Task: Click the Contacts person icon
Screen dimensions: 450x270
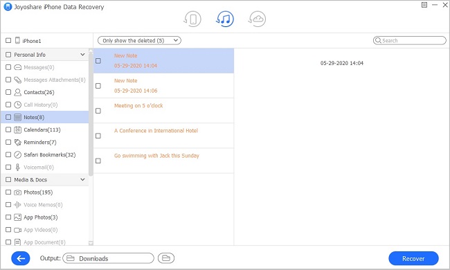Action: pos(18,92)
